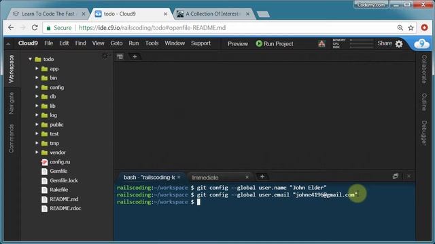435x244 pixels.
Task: Click the memory CPU disk usage bars
Action: click(353, 43)
